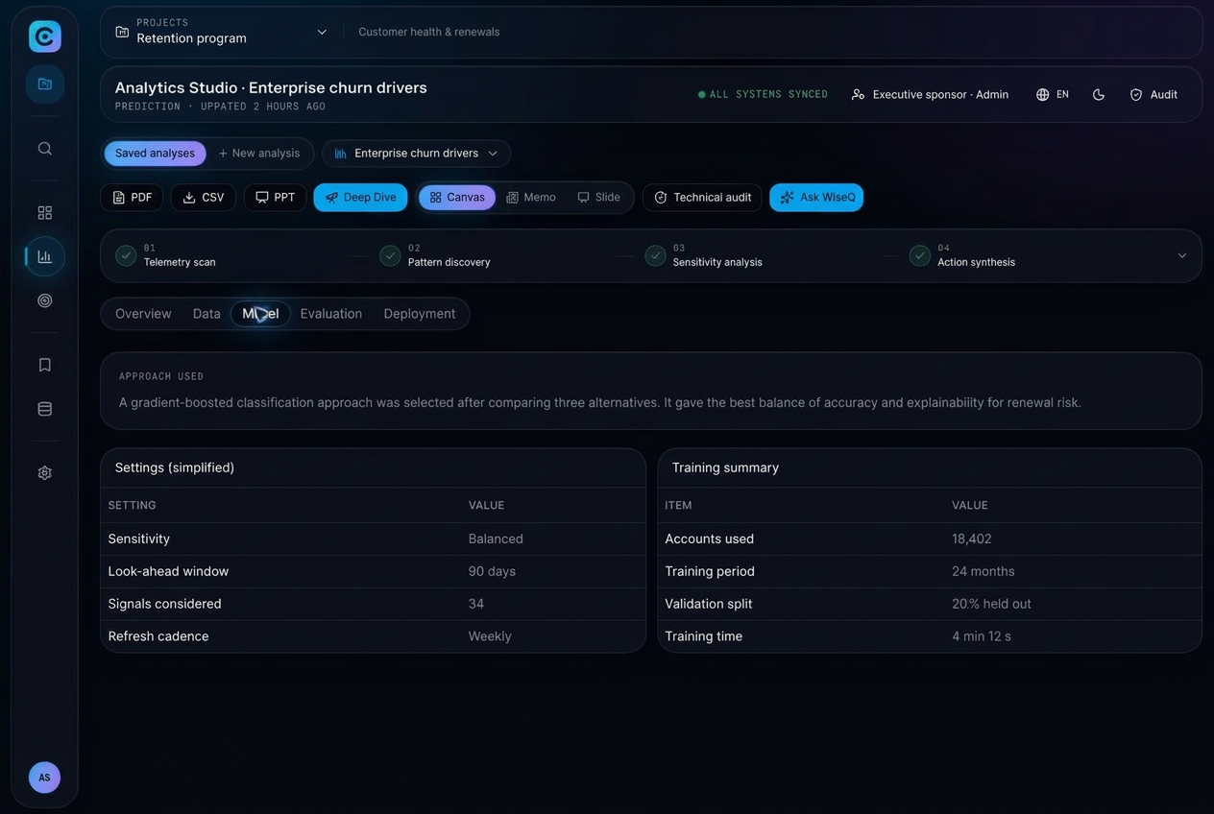The width and height of the screenshot is (1214, 814).
Task: Open the projects folder icon in sidebar
Action: tap(44, 84)
